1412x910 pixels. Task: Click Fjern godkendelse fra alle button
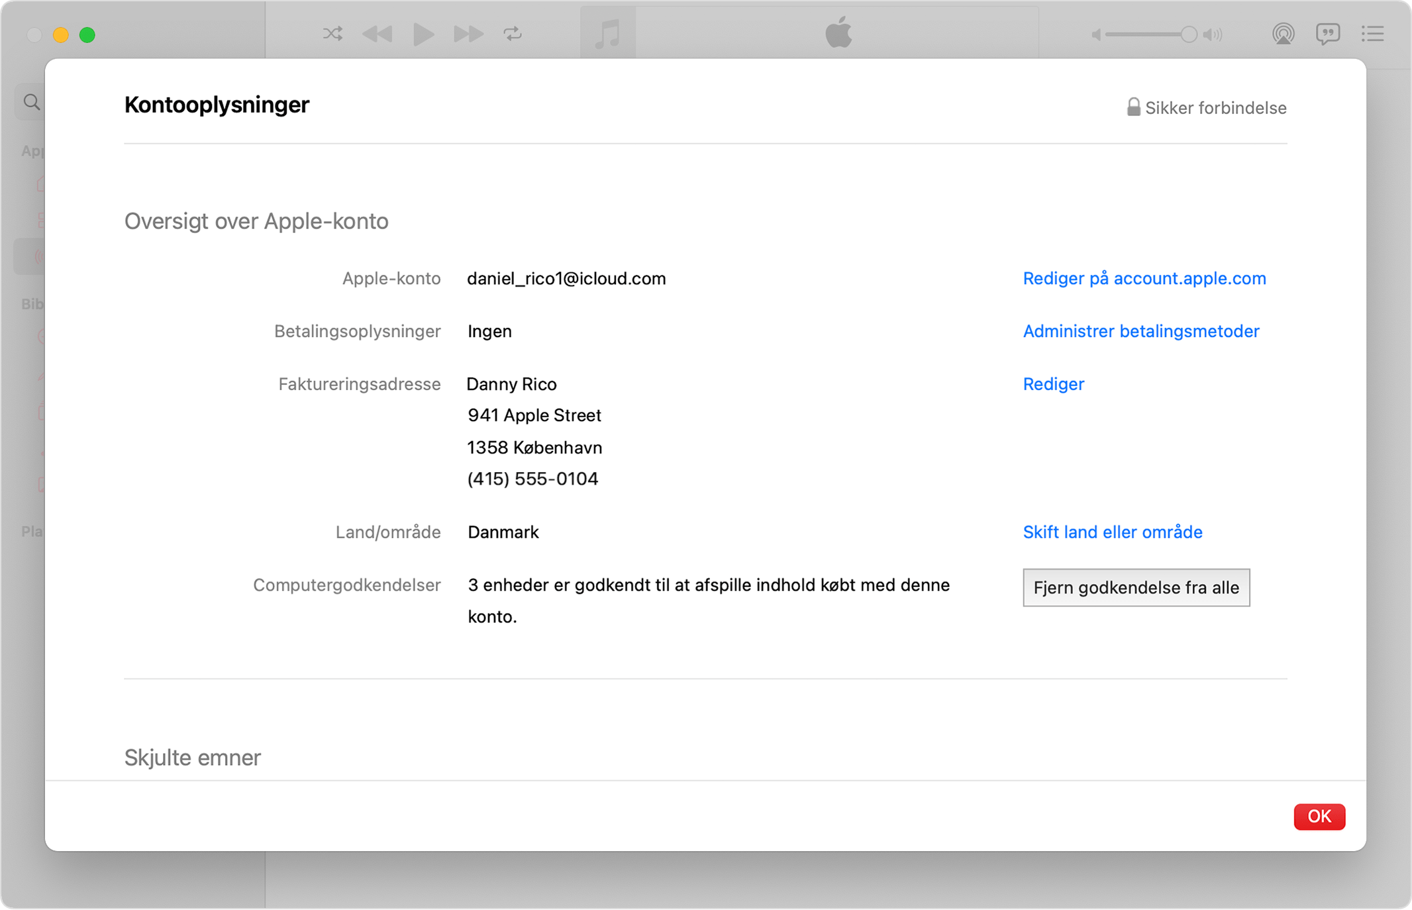[x=1136, y=587]
